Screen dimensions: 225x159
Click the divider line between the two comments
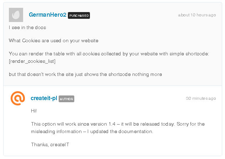tap(113, 86)
